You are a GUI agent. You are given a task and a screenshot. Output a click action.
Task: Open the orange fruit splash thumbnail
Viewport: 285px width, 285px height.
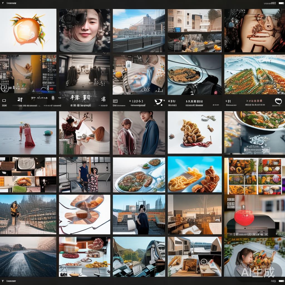point(28,30)
